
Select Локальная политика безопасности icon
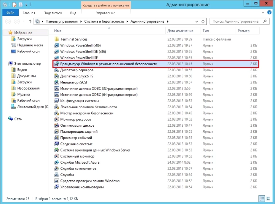[56, 107]
